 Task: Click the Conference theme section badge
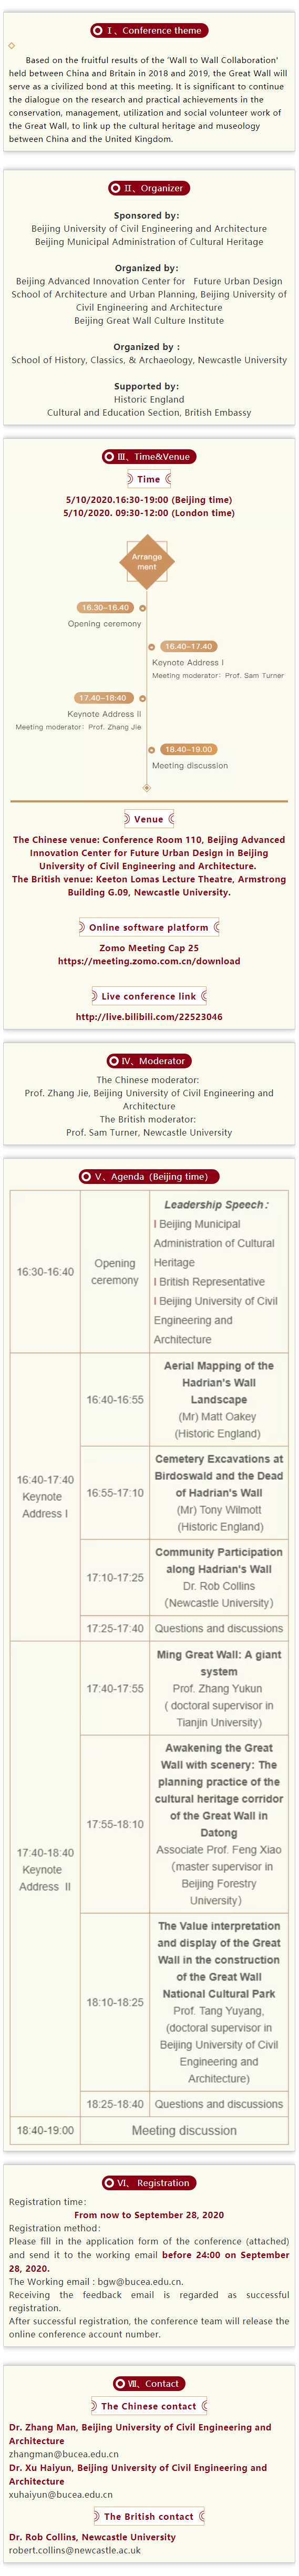click(149, 31)
